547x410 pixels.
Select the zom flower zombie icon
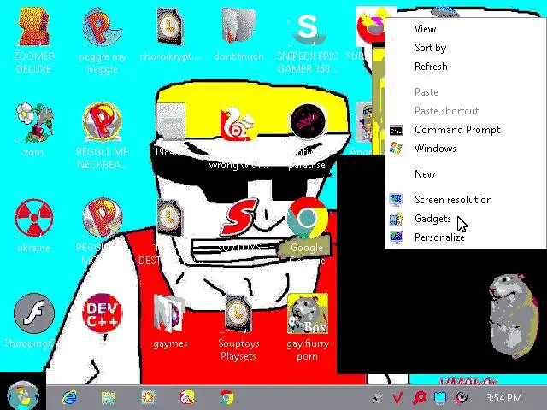(34, 122)
